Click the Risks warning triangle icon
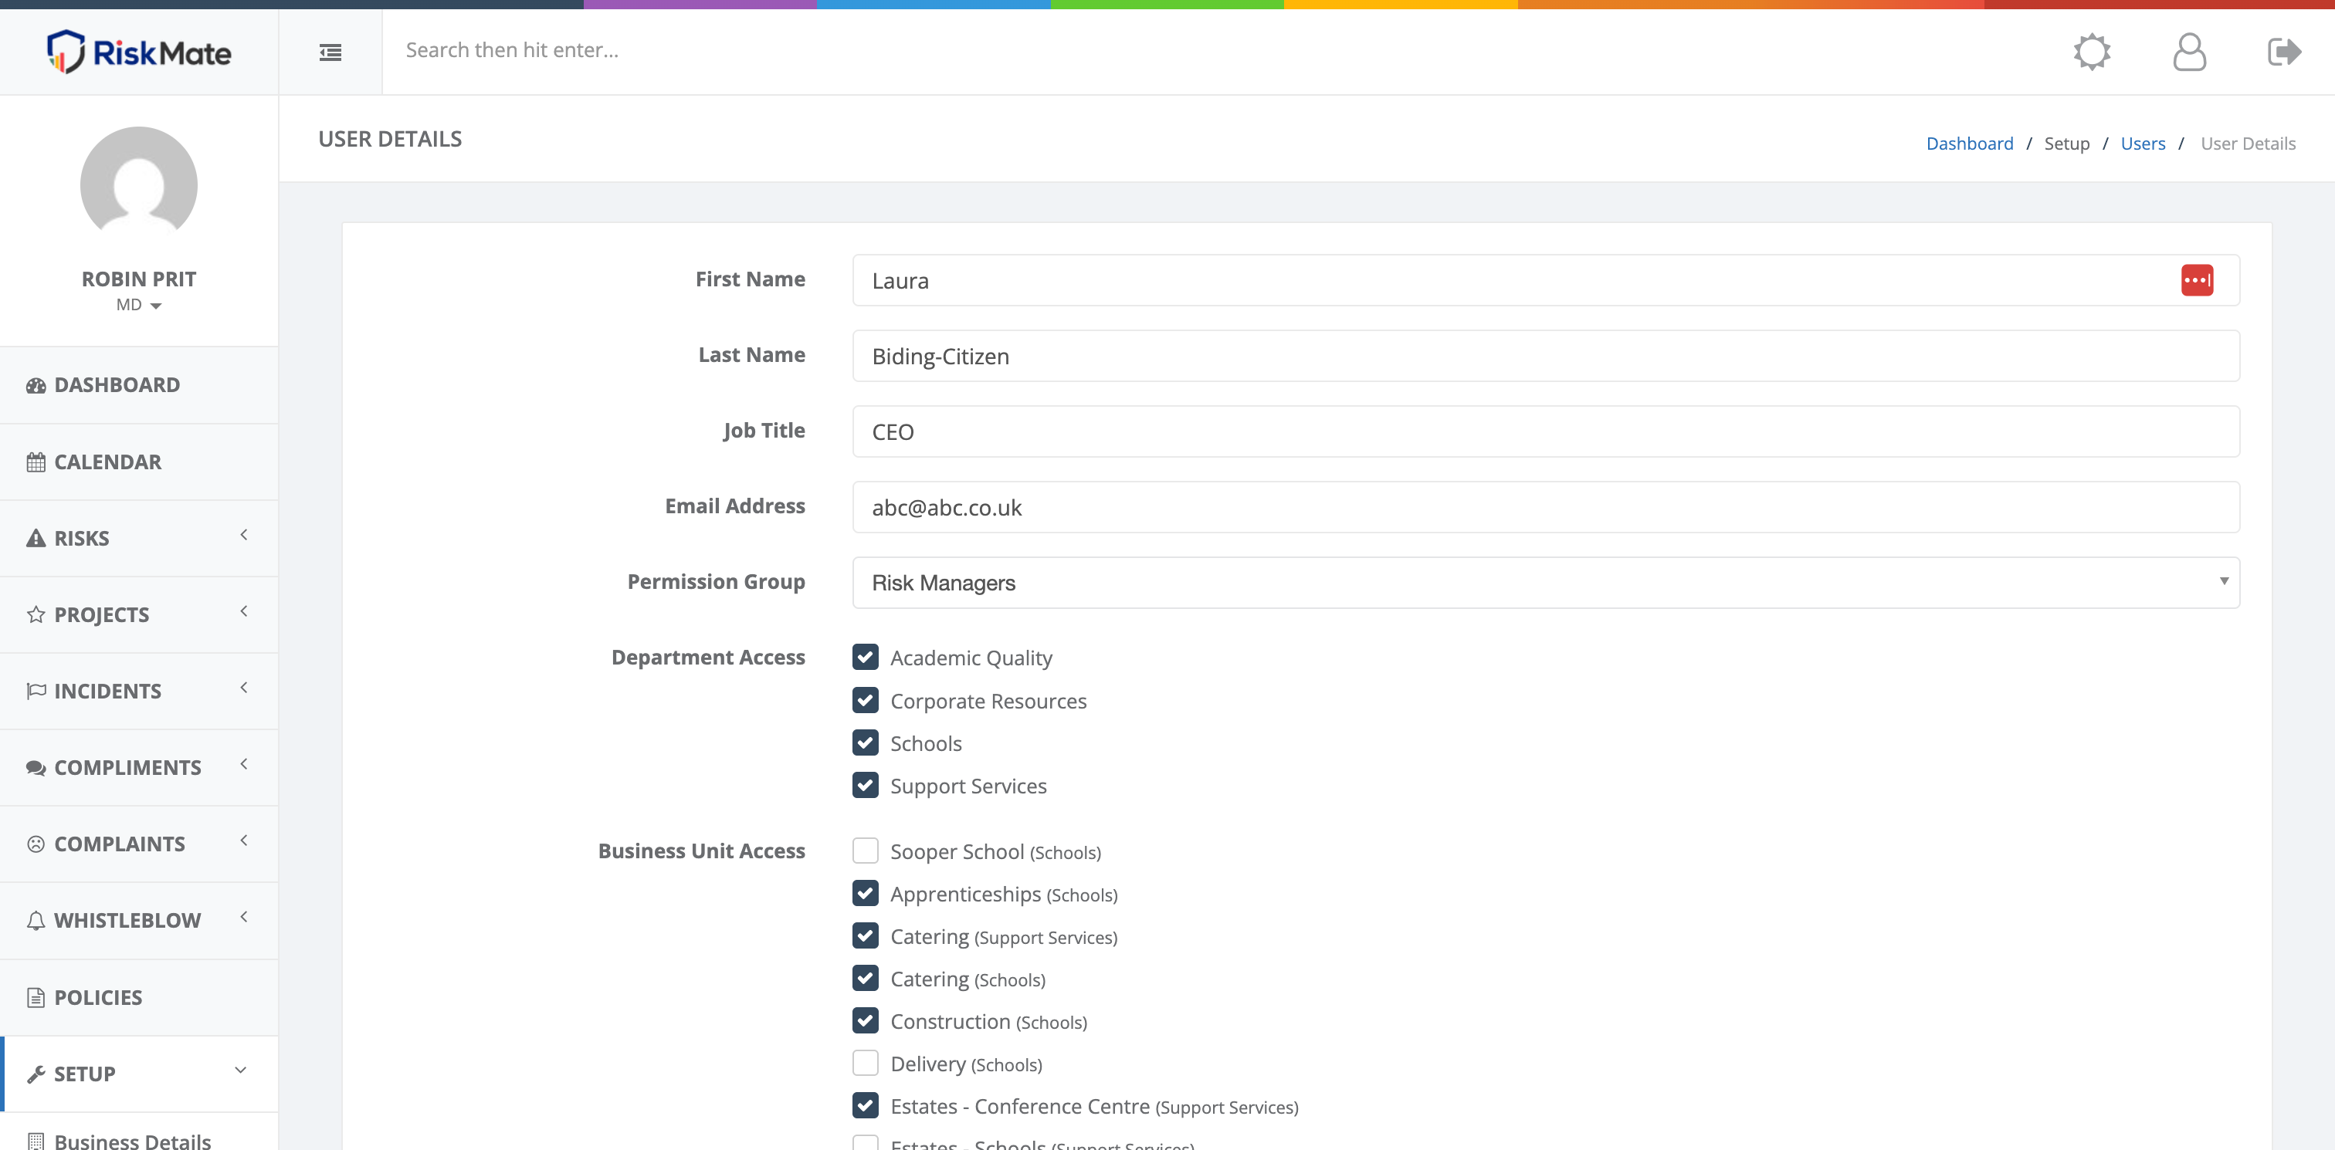The image size is (2335, 1150). click(x=36, y=538)
